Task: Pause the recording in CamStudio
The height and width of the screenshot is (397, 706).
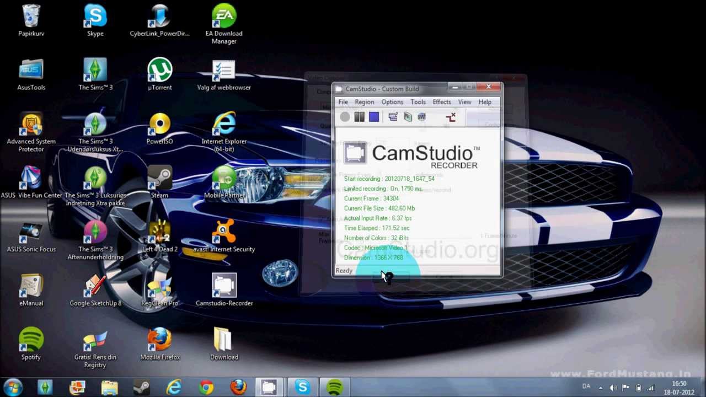Action: point(359,117)
